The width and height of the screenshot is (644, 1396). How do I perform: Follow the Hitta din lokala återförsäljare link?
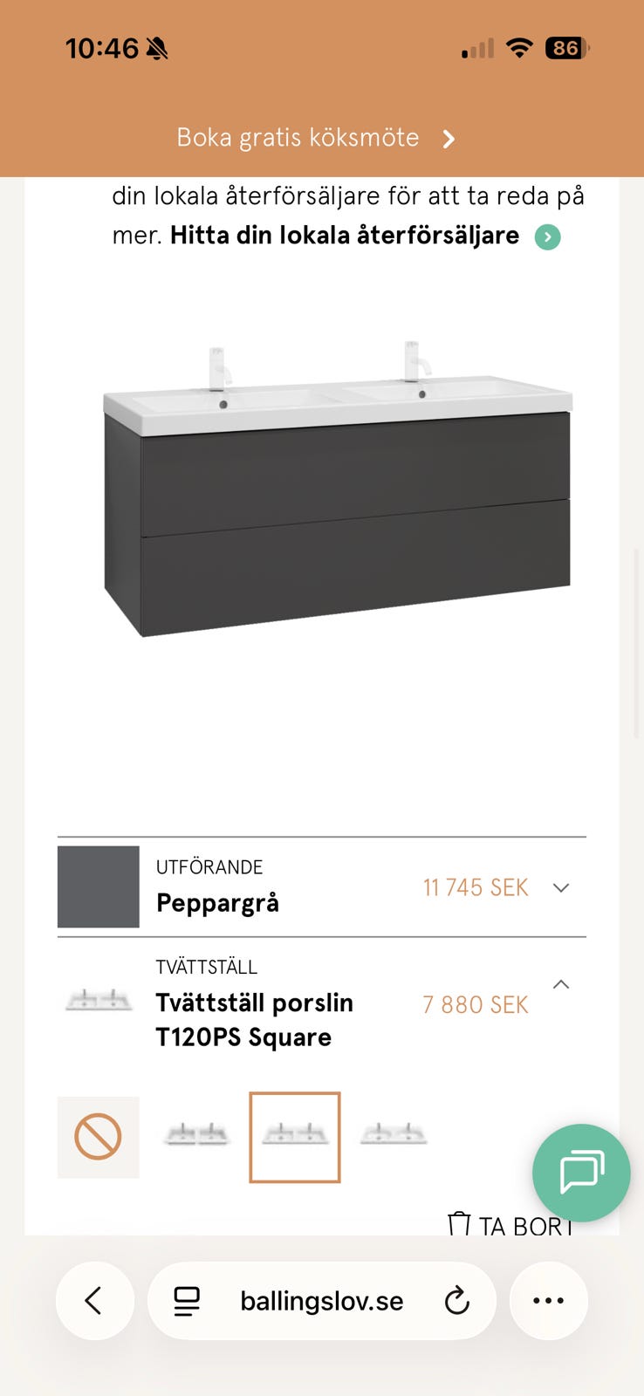[x=345, y=236]
